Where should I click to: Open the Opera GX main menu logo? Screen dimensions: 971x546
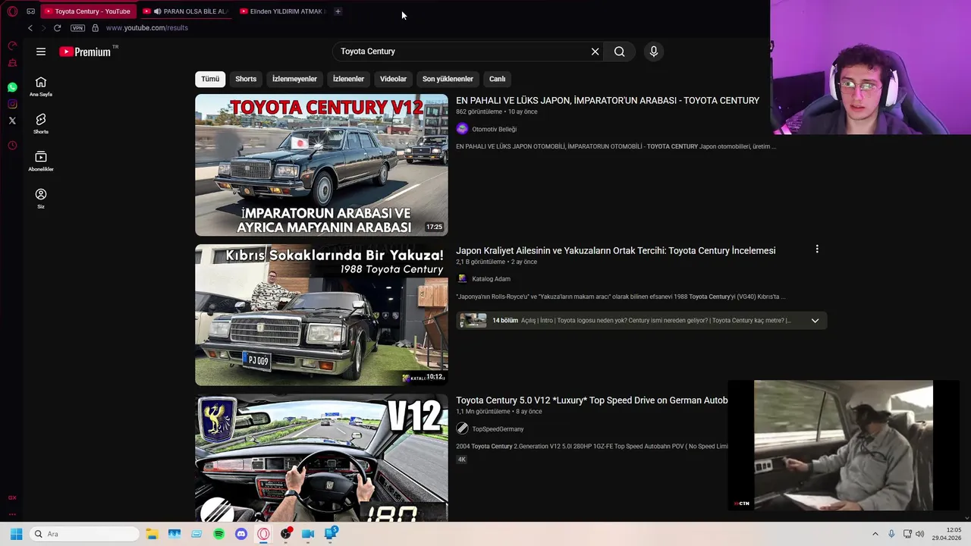tap(12, 11)
